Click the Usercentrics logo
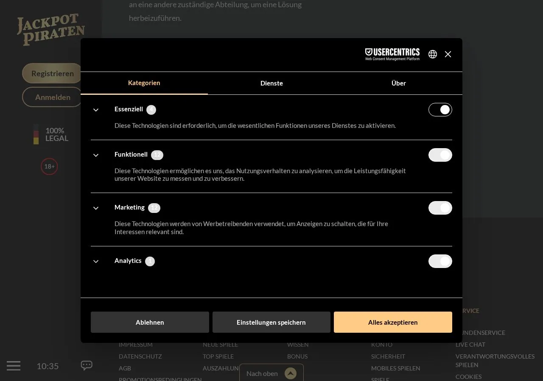 tap(392, 54)
